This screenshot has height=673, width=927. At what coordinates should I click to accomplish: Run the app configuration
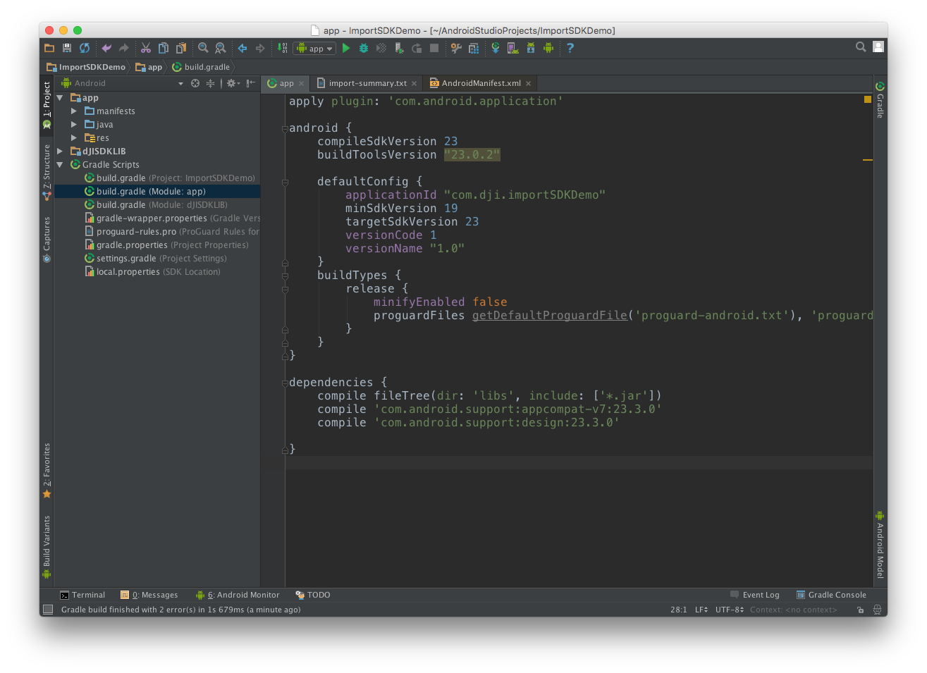point(345,48)
